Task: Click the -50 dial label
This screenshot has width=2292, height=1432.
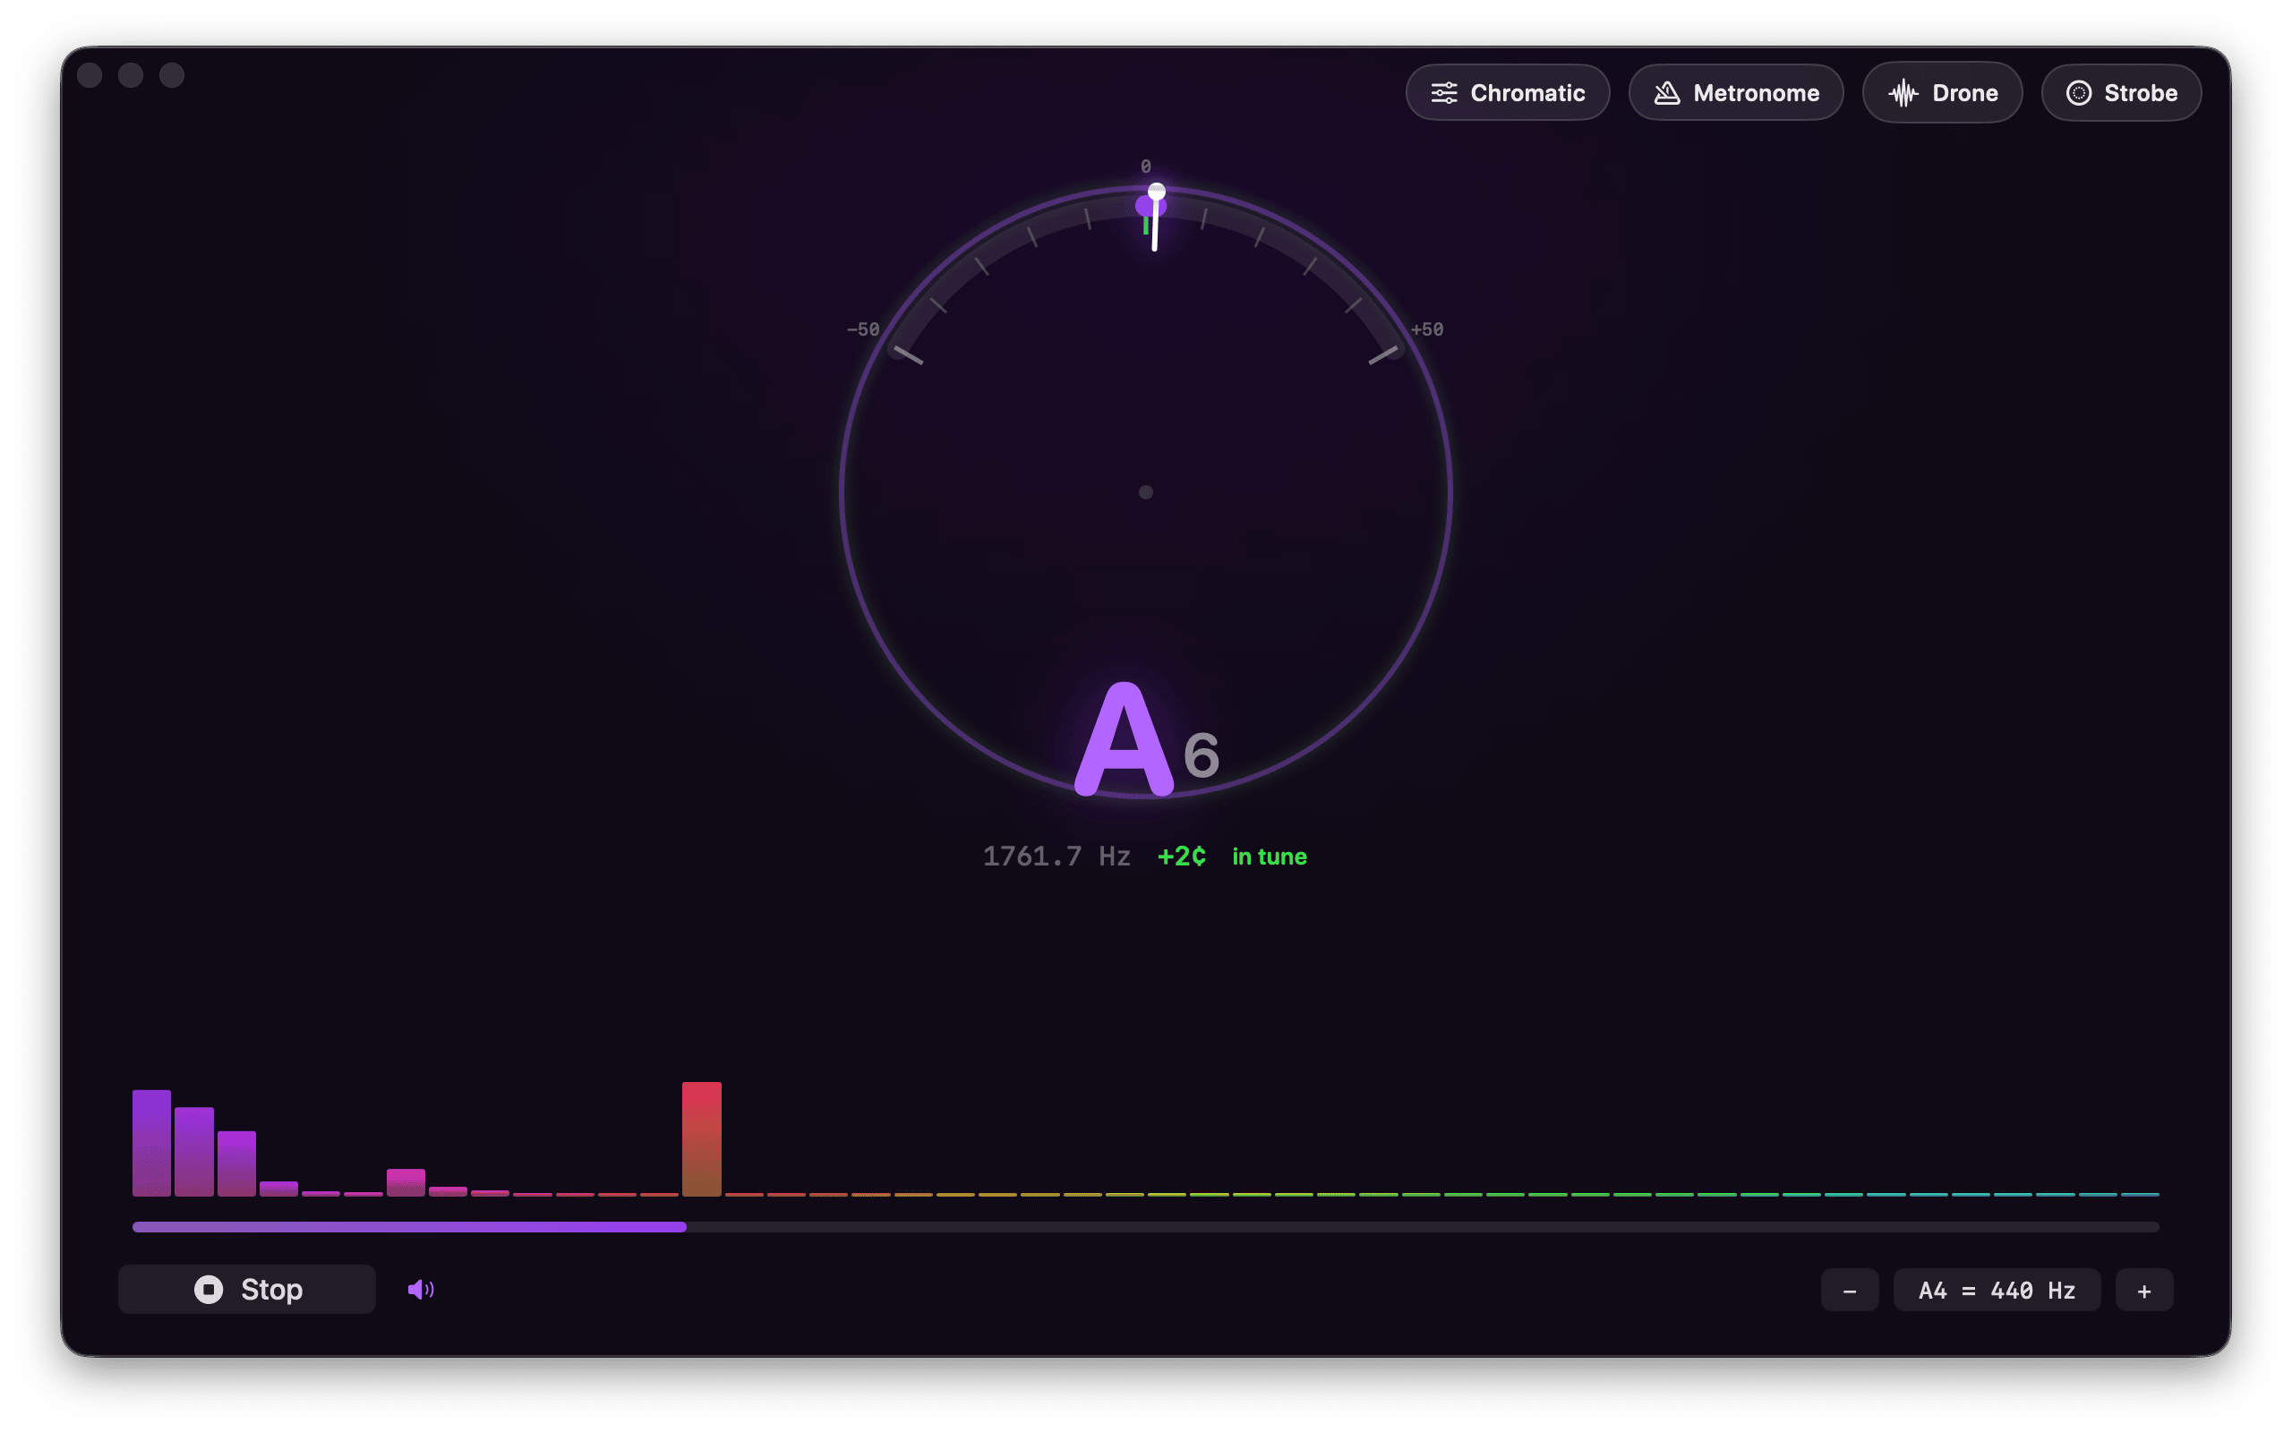Action: 863,329
